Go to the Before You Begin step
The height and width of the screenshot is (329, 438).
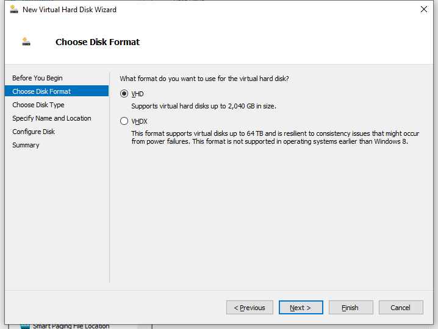click(37, 78)
